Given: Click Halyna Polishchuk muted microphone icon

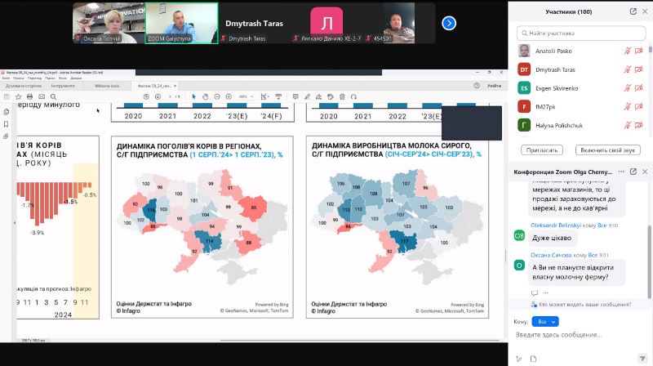Looking at the screenshot, I should 627,125.
